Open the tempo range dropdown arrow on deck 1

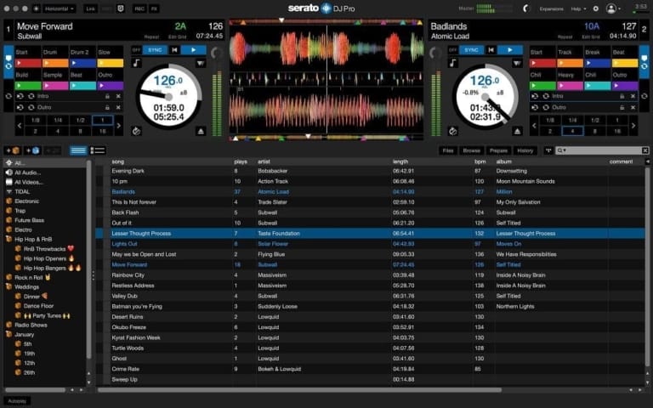(x=201, y=63)
